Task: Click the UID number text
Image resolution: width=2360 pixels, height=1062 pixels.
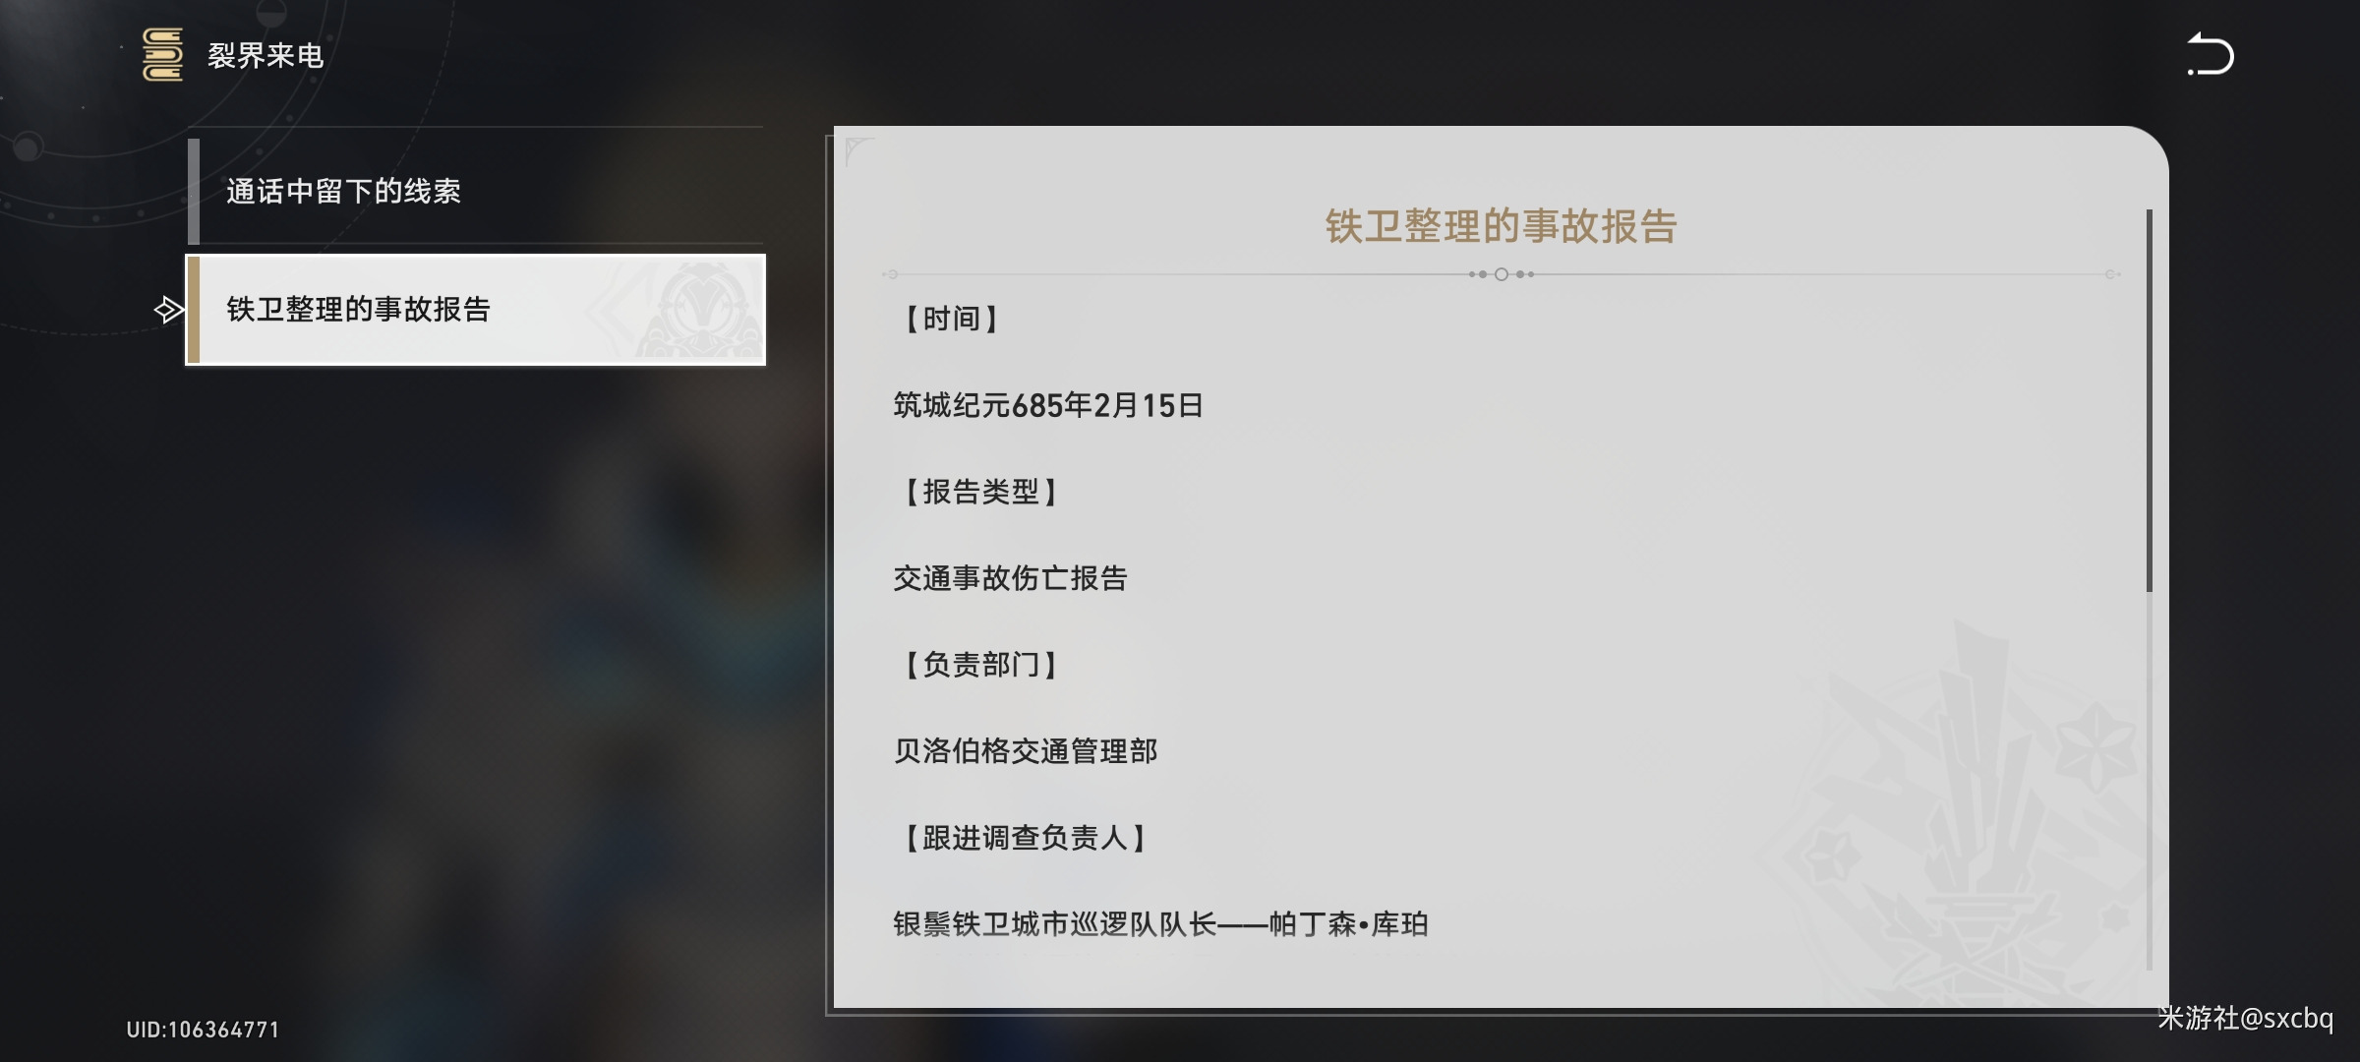Action: (x=204, y=1030)
